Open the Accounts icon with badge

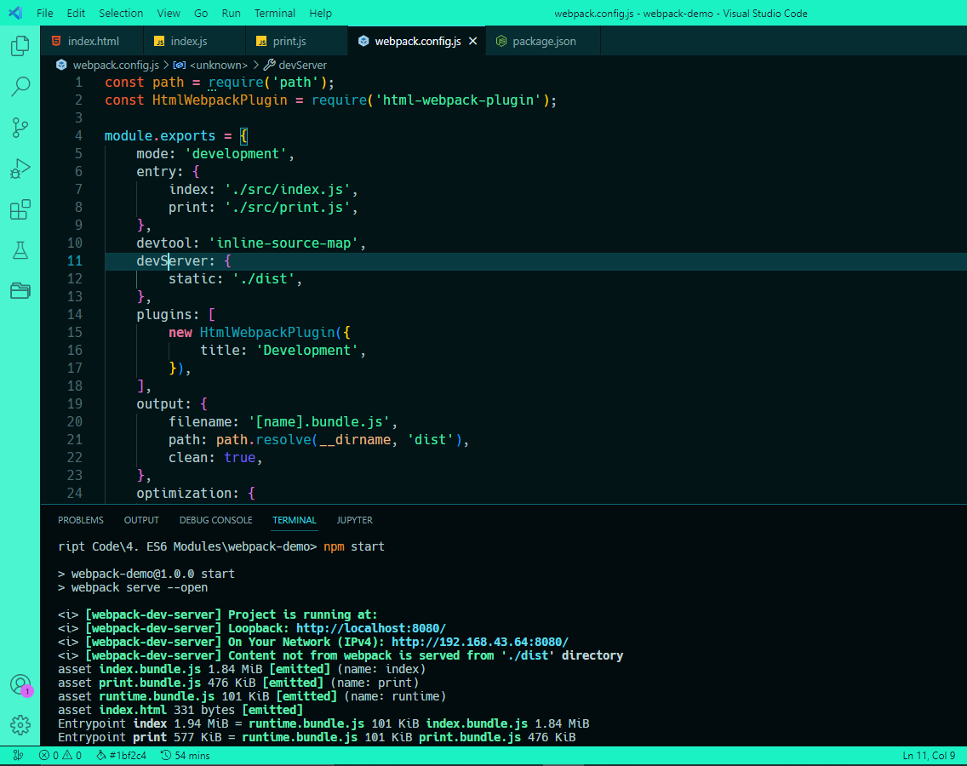(x=20, y=684)
